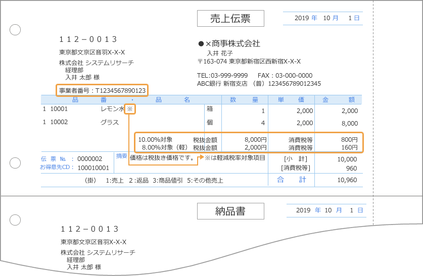Select the 800円 consumption tax value

pos(349,139)
